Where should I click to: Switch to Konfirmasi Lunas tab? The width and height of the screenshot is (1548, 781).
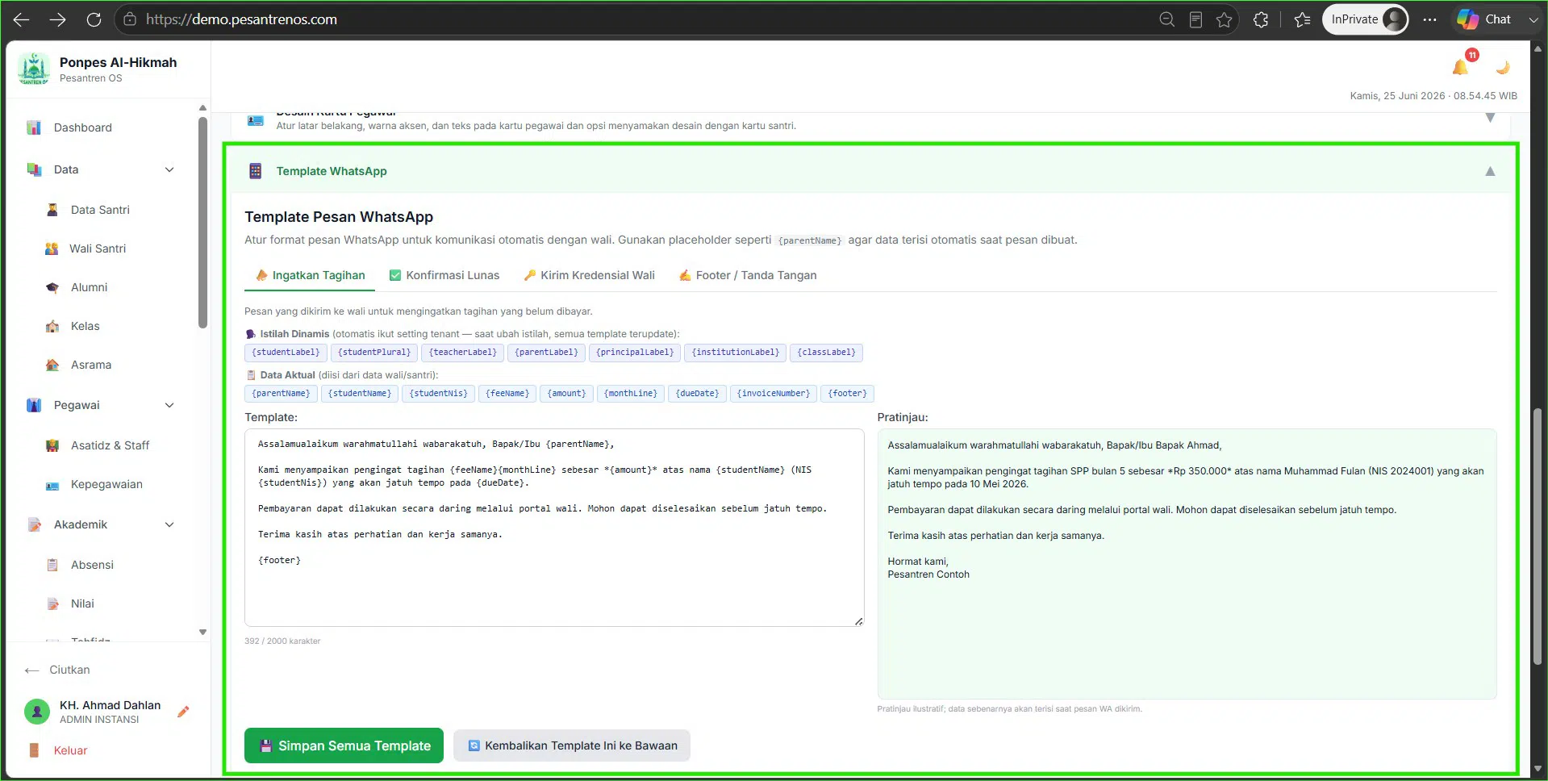[x=444, y=275]
